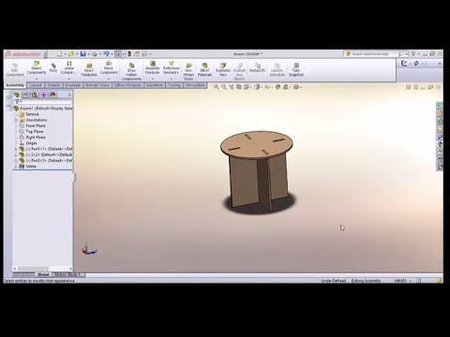Click the Zoom to Fit icon
This screenshot has width=450, height=337.
coord(216,87)
